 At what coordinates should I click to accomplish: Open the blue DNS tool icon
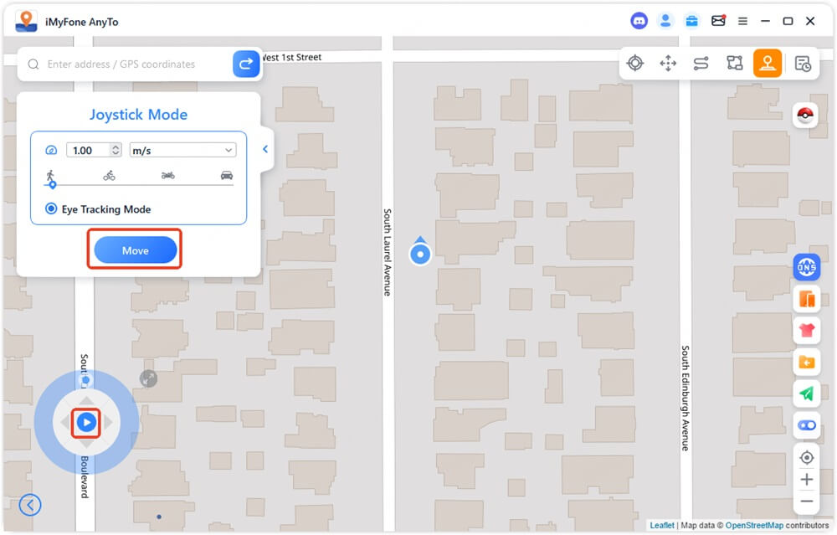point(807,266)
